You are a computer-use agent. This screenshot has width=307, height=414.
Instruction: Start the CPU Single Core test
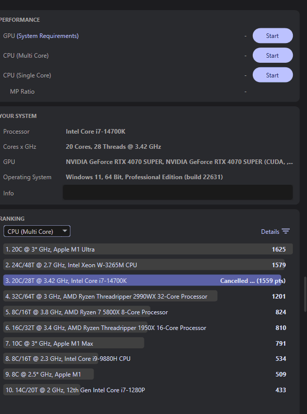(x=273, y=75)
